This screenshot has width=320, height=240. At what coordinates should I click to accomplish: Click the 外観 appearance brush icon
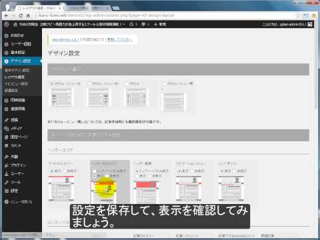[x=7, y=157]
